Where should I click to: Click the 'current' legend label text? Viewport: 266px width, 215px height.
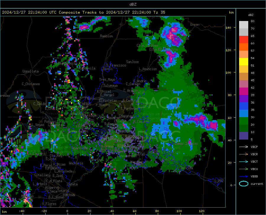click(x=257, y=184)
